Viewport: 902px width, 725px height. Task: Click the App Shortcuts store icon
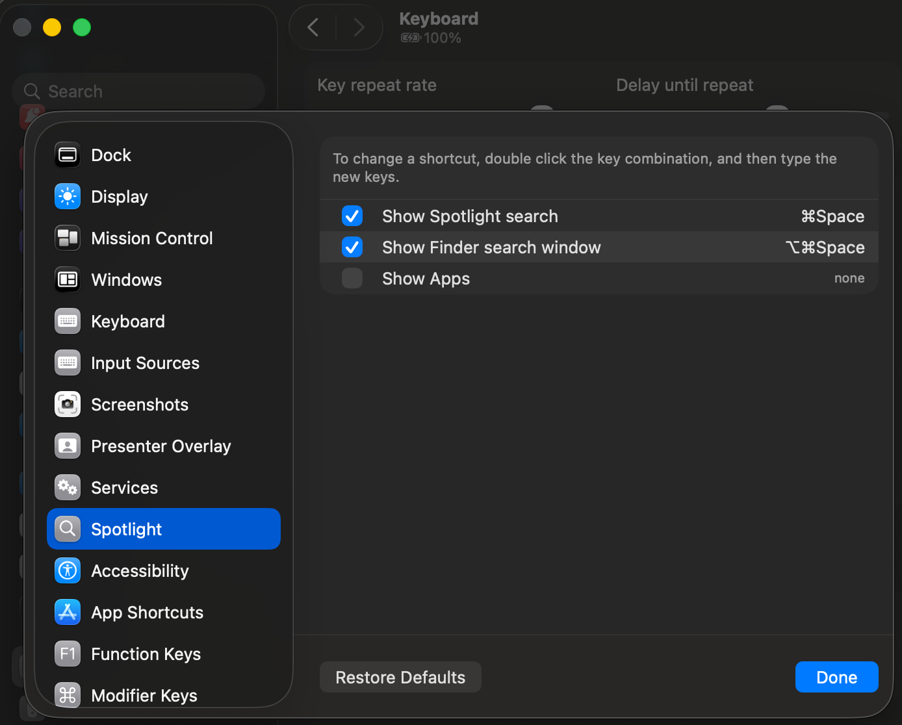pos(68,613)
